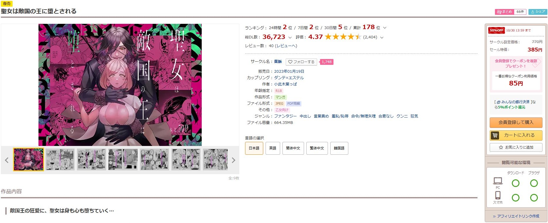
Task: Select 英語 language option
Action: coord(273,148)
